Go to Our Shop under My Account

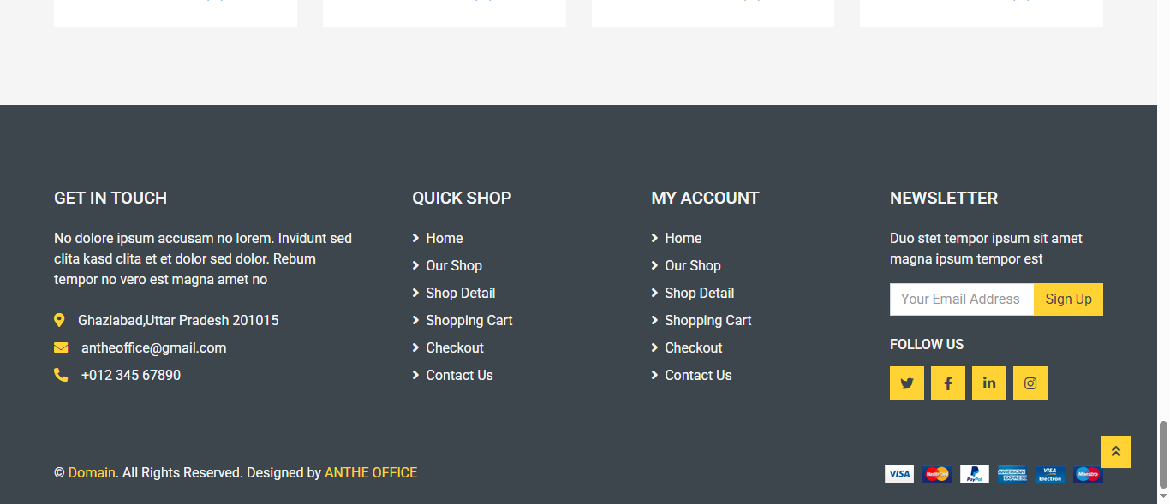click(692, 266)
